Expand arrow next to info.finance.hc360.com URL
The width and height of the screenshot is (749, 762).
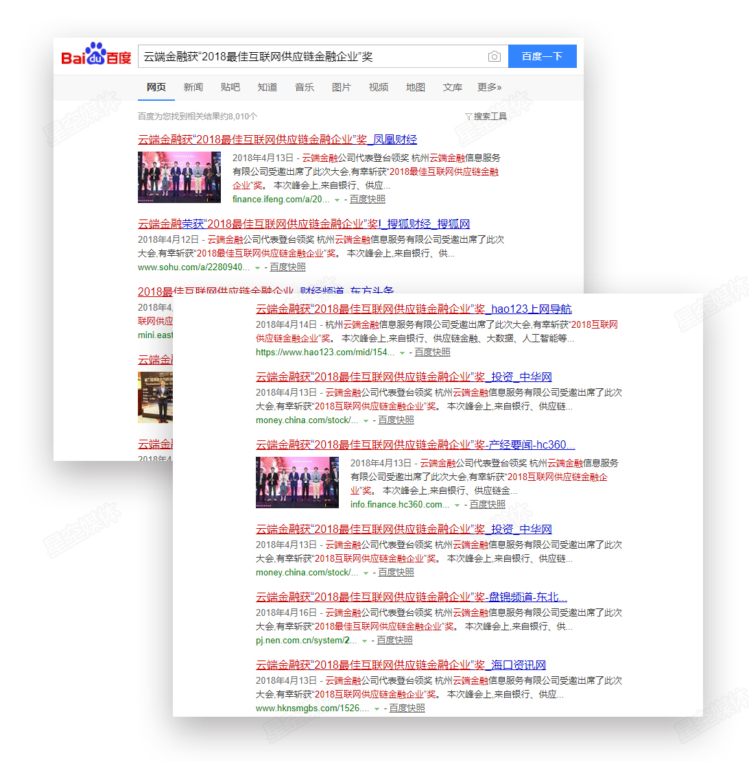tap(457, 505)
